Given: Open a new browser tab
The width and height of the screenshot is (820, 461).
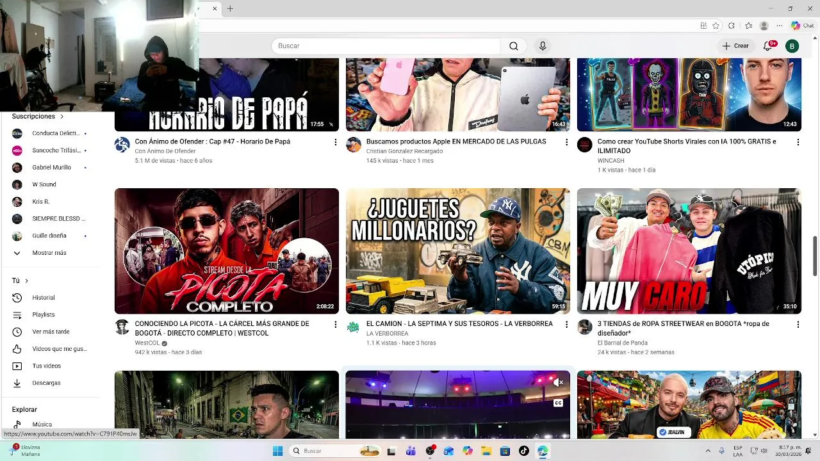Looking at the screenshot, I should pyautogui.click(x=230, y=8).
